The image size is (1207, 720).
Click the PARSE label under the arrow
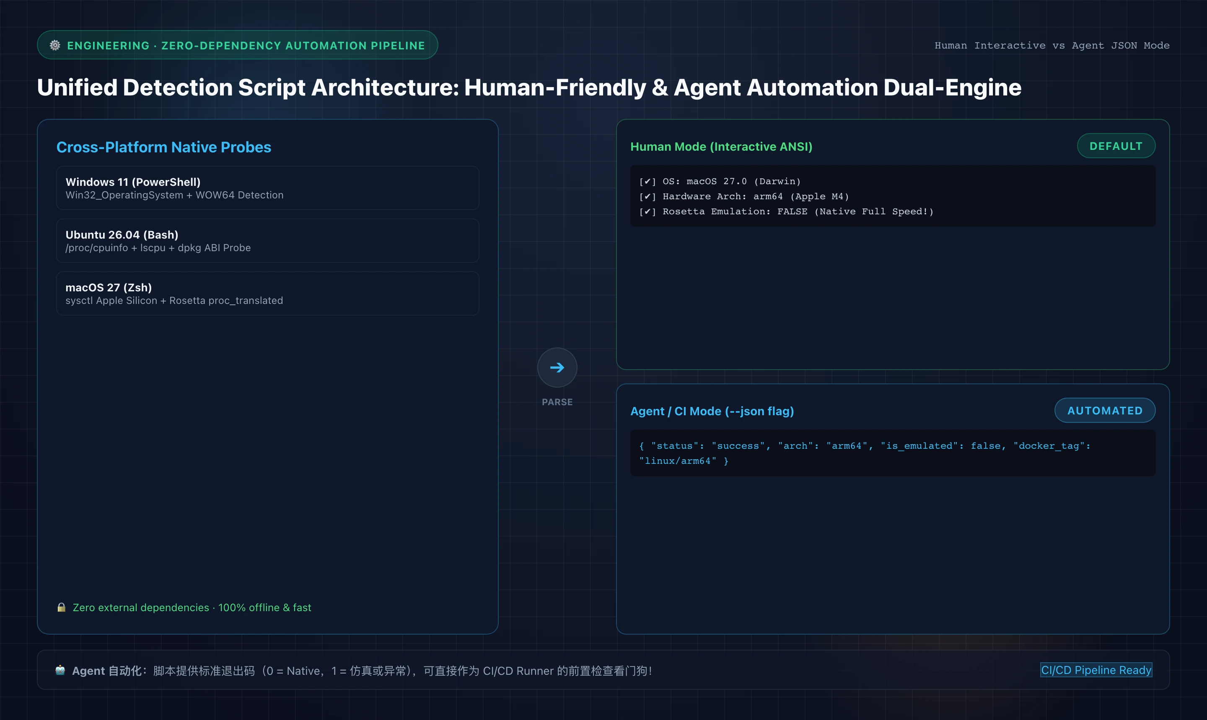pyautogui.click(x=557, y=402)
